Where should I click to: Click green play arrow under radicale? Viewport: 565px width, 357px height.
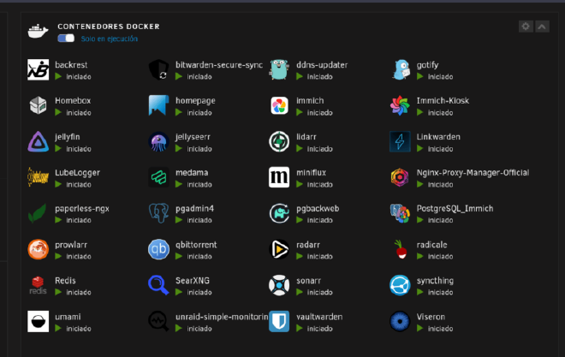click(420, 256)
